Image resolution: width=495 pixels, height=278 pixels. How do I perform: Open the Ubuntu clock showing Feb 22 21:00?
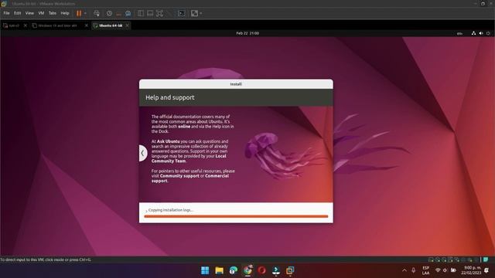pyautogui.click(x=247, y=33)
